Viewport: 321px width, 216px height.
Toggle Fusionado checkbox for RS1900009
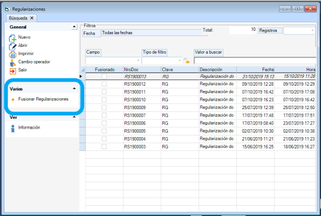[x=104, y=107]
